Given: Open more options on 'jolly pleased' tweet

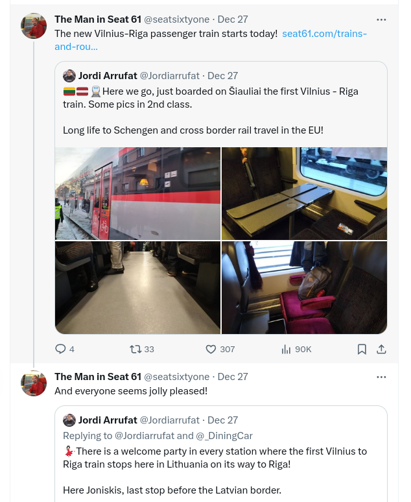Looking at the screenshot, I should pyautogui.click(x=381, y=377).
